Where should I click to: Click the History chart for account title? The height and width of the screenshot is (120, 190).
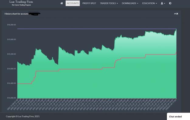(x=16, y=14)
